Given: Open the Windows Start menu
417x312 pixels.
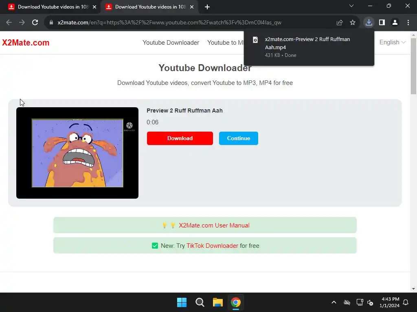Looking at the screenshot, I should (182, 302).
